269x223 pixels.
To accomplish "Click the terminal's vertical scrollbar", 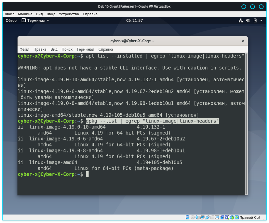I will click(246, 123).
